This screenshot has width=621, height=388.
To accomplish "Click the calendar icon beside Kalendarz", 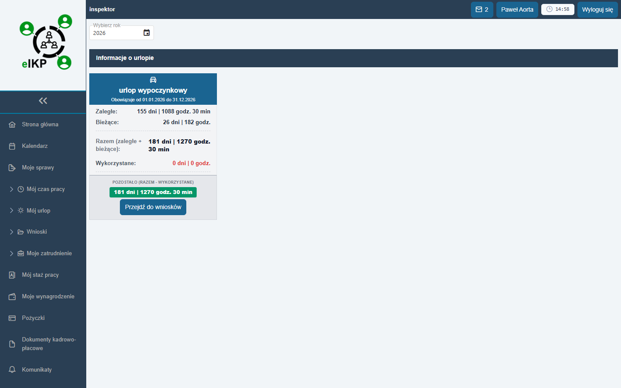I will pos(12,146).
